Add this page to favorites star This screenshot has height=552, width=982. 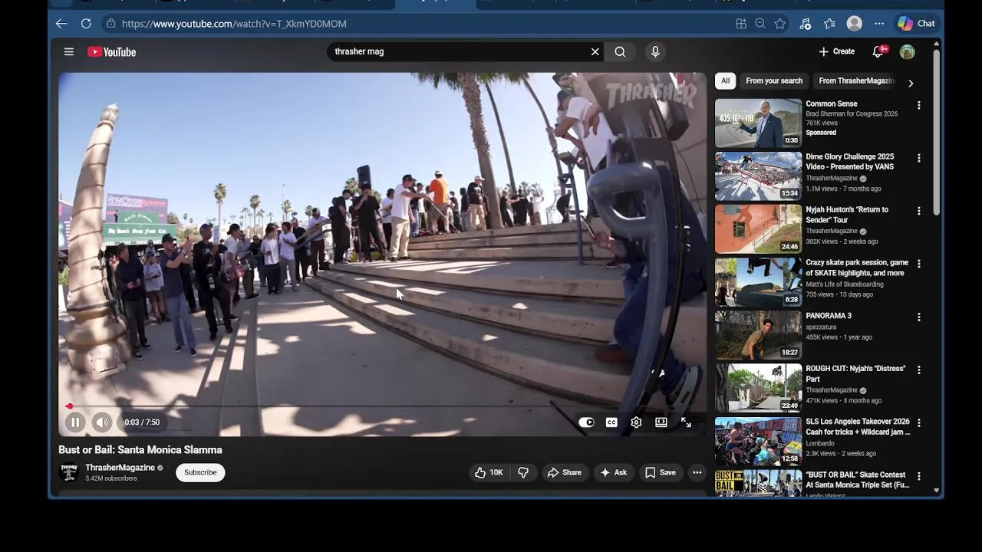click(x=780, y=24)
